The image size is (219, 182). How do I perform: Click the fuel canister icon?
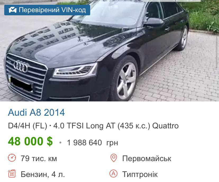[x=12, y=174]
